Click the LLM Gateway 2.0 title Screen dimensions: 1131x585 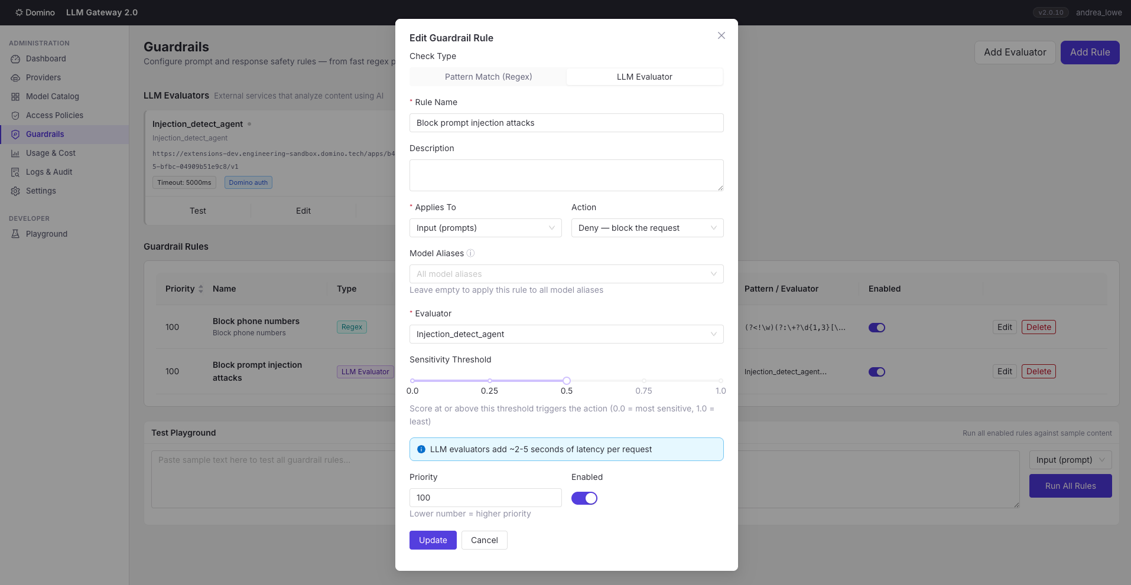[102, 12]
